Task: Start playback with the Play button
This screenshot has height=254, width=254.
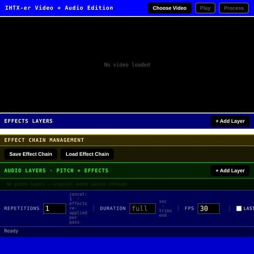Action: (x=205, y=8)
